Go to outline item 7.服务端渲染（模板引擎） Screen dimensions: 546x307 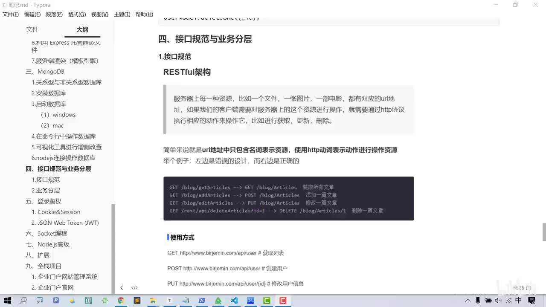pos(65,61)
